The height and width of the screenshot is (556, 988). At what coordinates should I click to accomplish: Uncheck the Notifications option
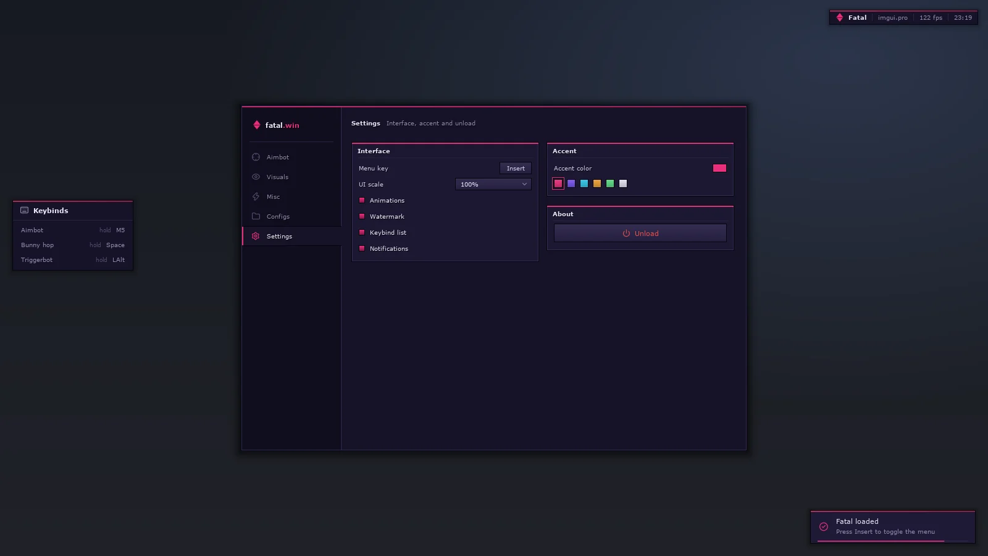(x=362, y=248)
